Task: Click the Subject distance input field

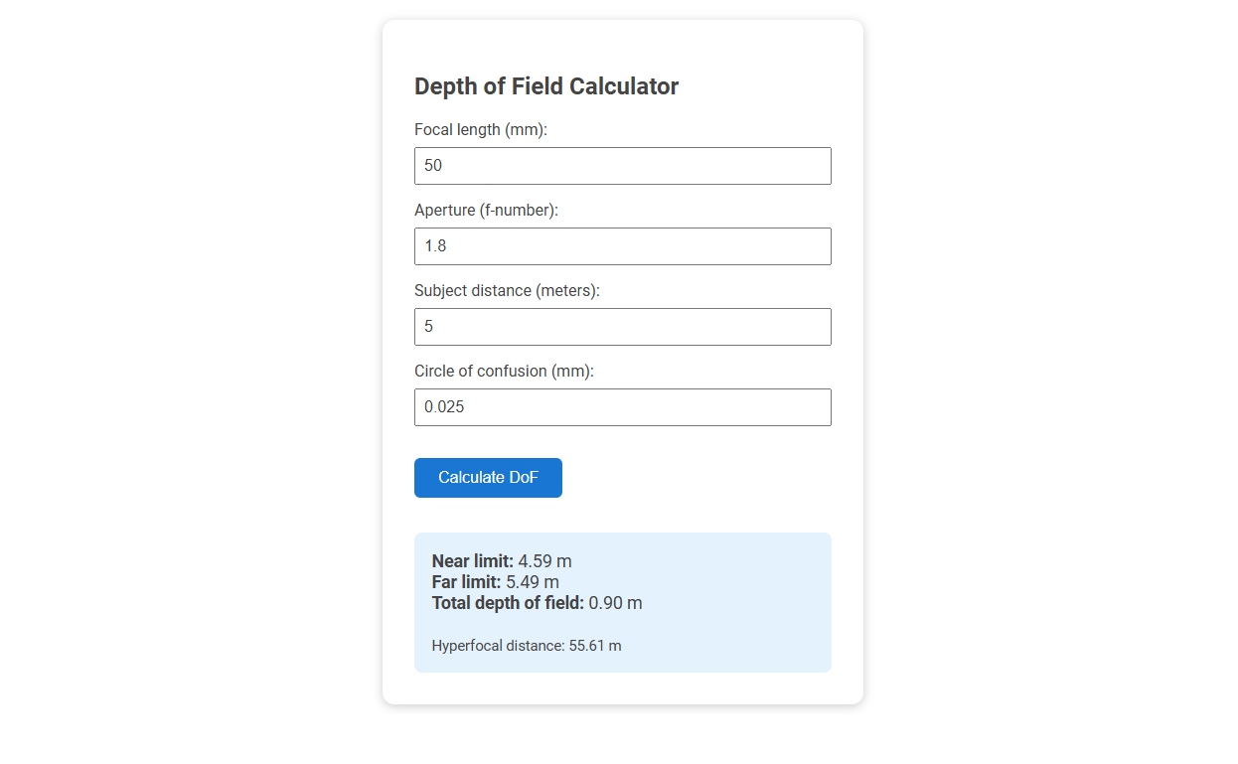Action: (622, 326)
